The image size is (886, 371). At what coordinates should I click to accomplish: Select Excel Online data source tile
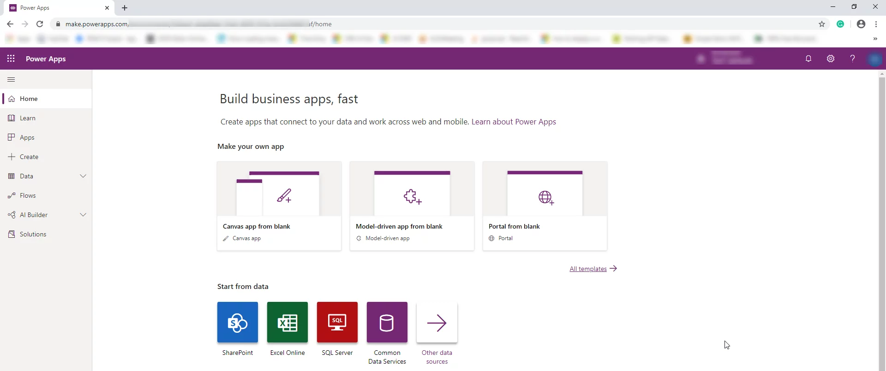click(287, 322)
